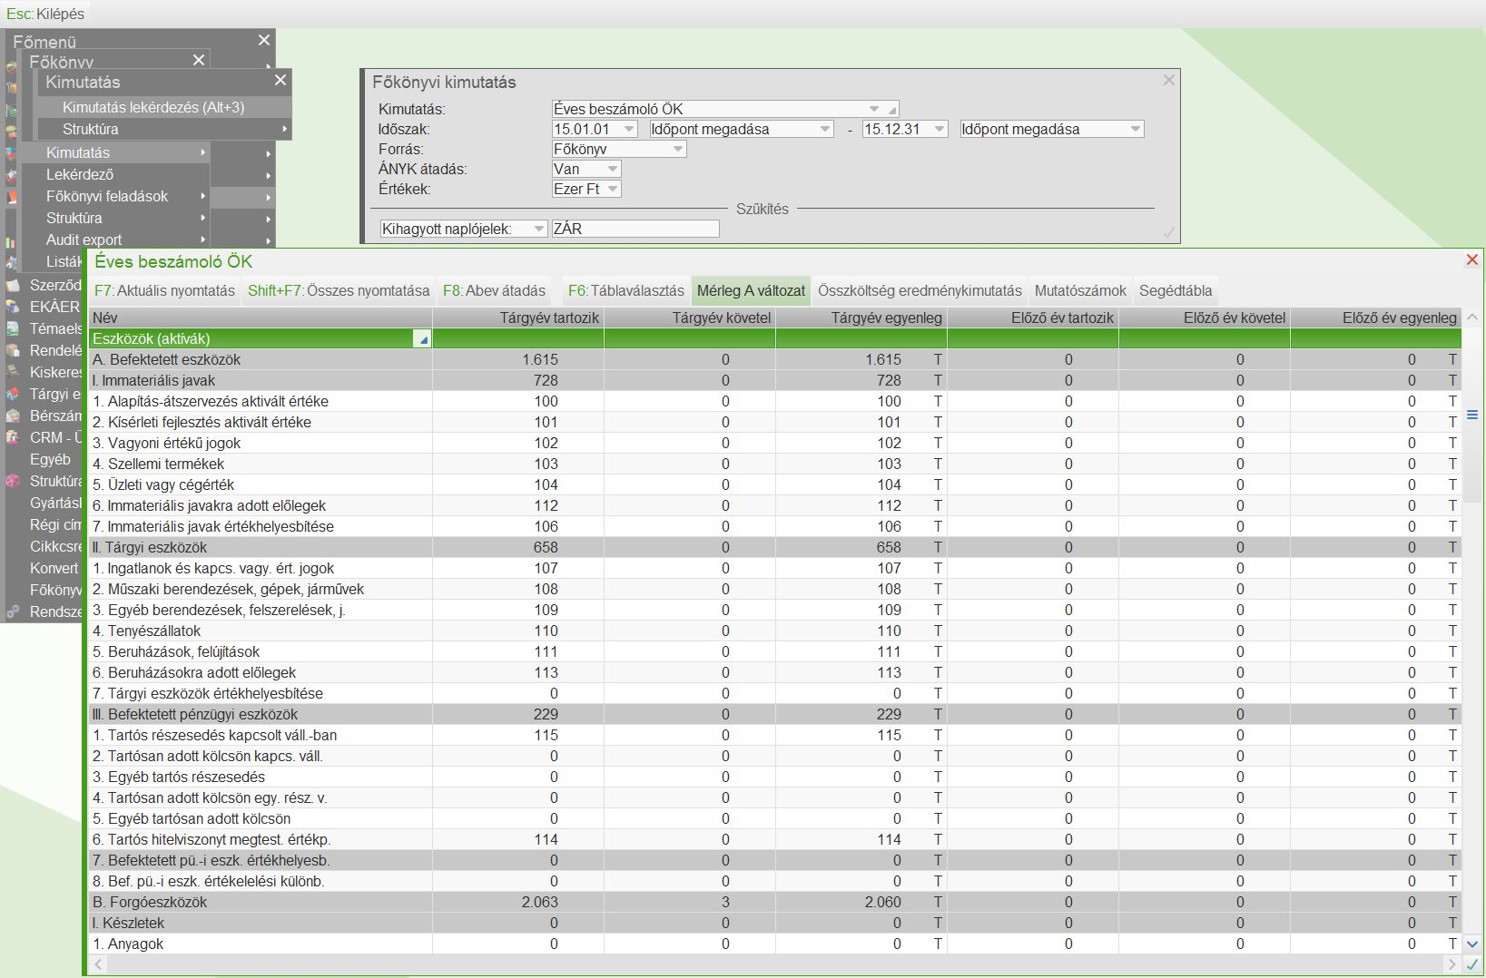
Task: Select Kimutatás lekérdezés (Alt+3) menu item
Action: point(153,107)
